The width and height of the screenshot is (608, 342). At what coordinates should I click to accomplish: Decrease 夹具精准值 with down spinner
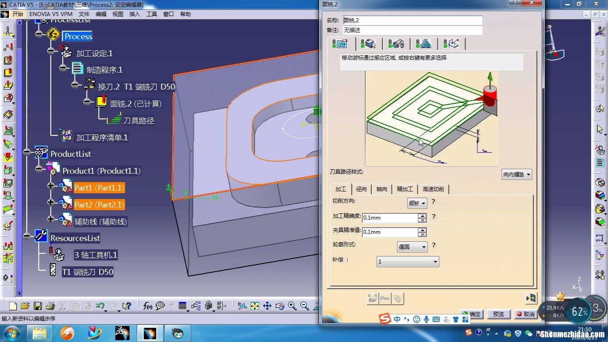pyautogui.click(x=422, y=234)
